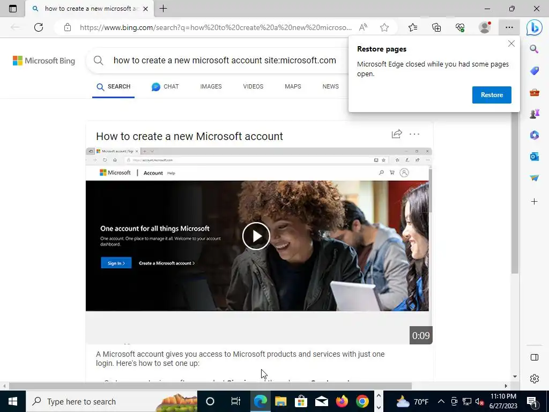Screen dimensions: 549x412
Task: Open File Explorer from taskbar
Action: point(280,401)
